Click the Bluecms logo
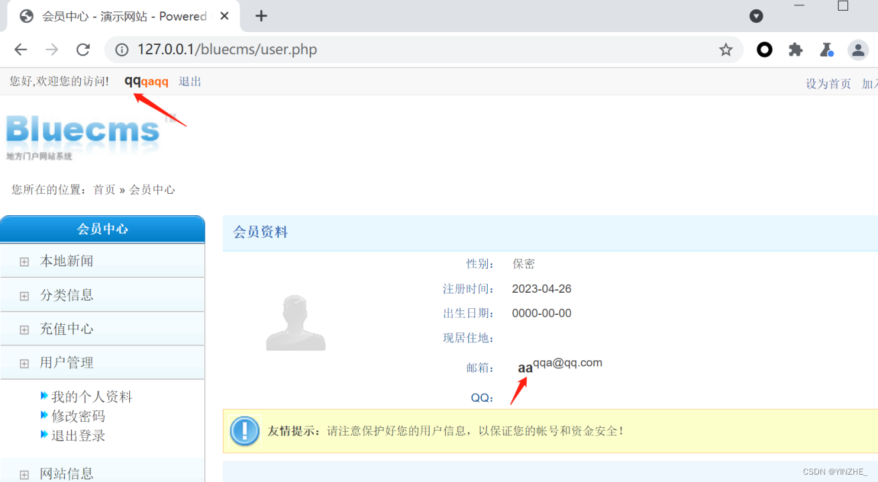Image resolution: width=878 pixels, height=482 pixels. (x=90, y=137)
